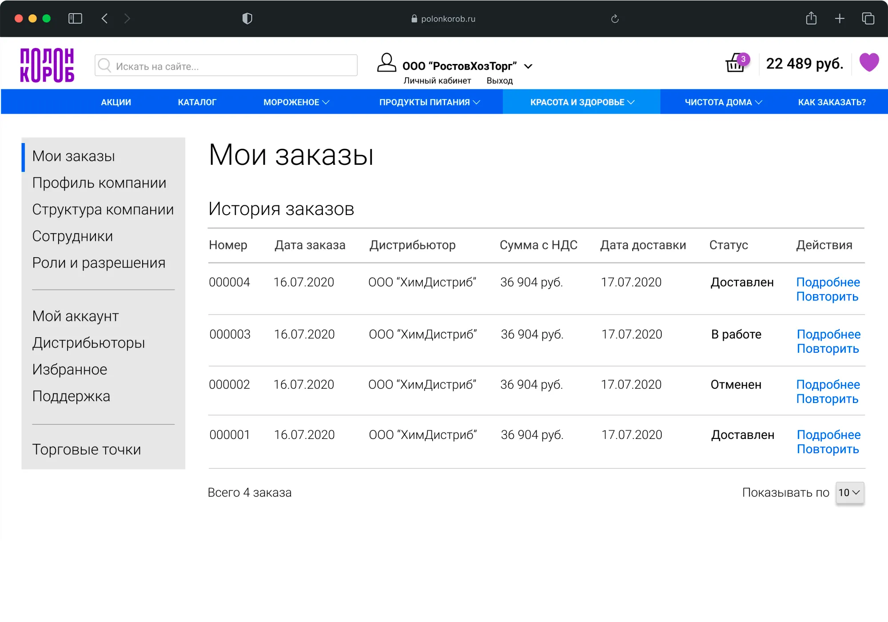Click the Полон Короб logo
The image size is (888, 622).
coord(47,65)
